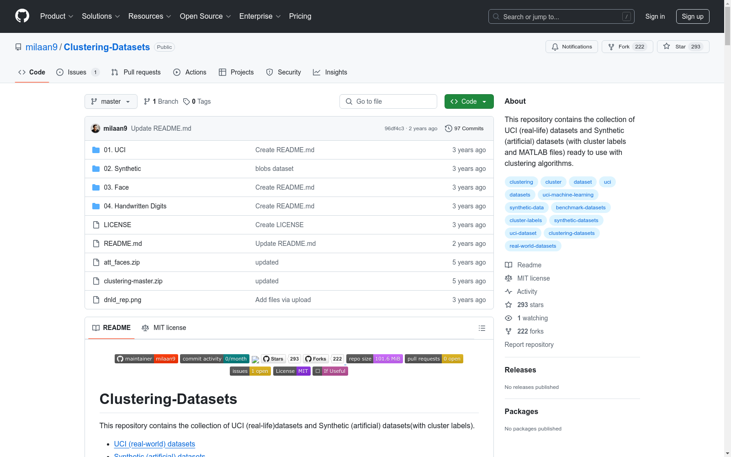Click the Go to file search field

click(x=388, y=101)
